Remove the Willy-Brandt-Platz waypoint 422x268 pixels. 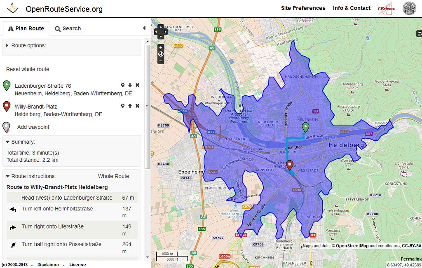137,106
